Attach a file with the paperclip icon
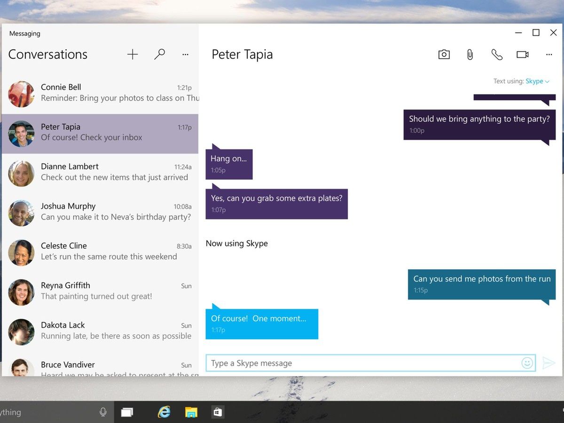 (x=470, y=54)
